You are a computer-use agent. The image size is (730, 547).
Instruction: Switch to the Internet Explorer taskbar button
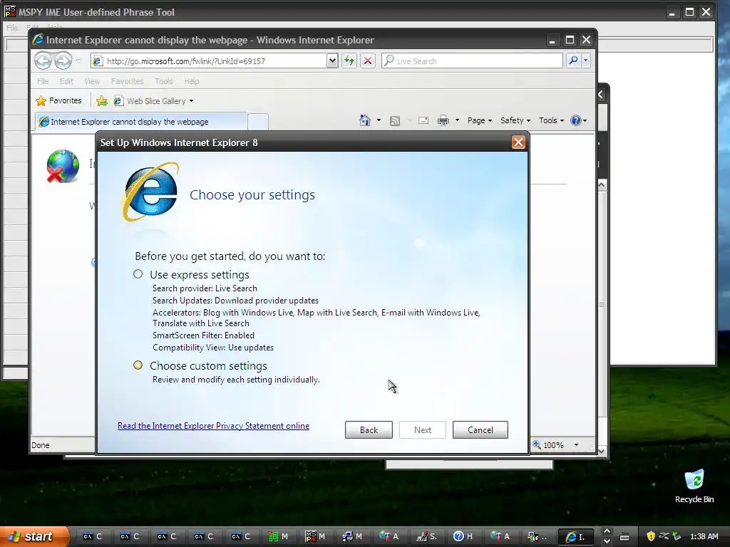coord(575,536)
